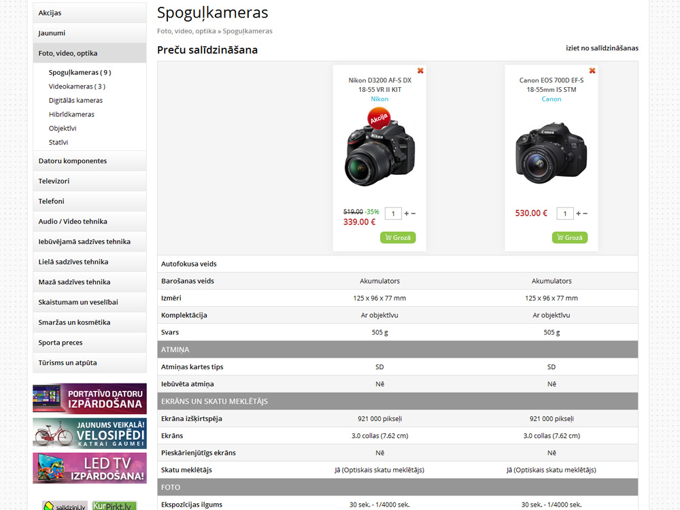Remove Canon EOS 700D from comparison
The width and height of the screenshot is (680, 510).
[x=592, y=71]
